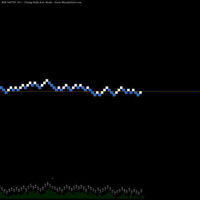Click the MunafaSutra.com text in the title

71,2
